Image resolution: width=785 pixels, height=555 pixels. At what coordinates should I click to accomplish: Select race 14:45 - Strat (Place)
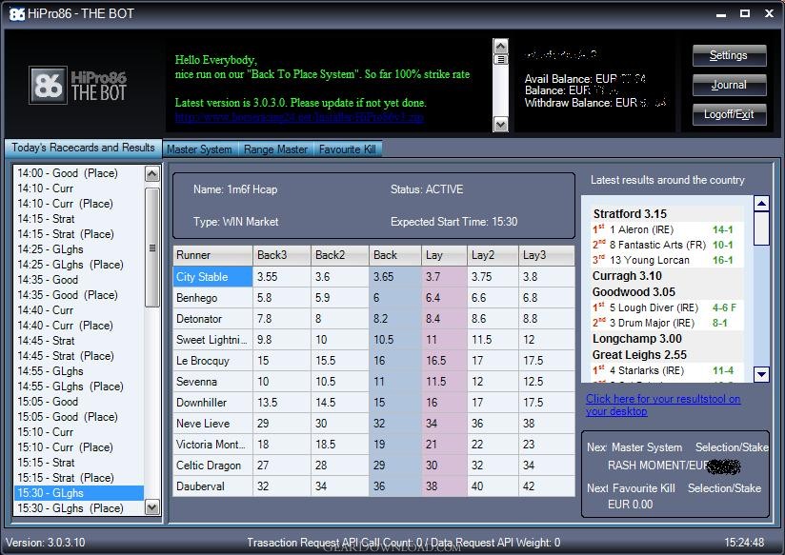pos(66,356)
